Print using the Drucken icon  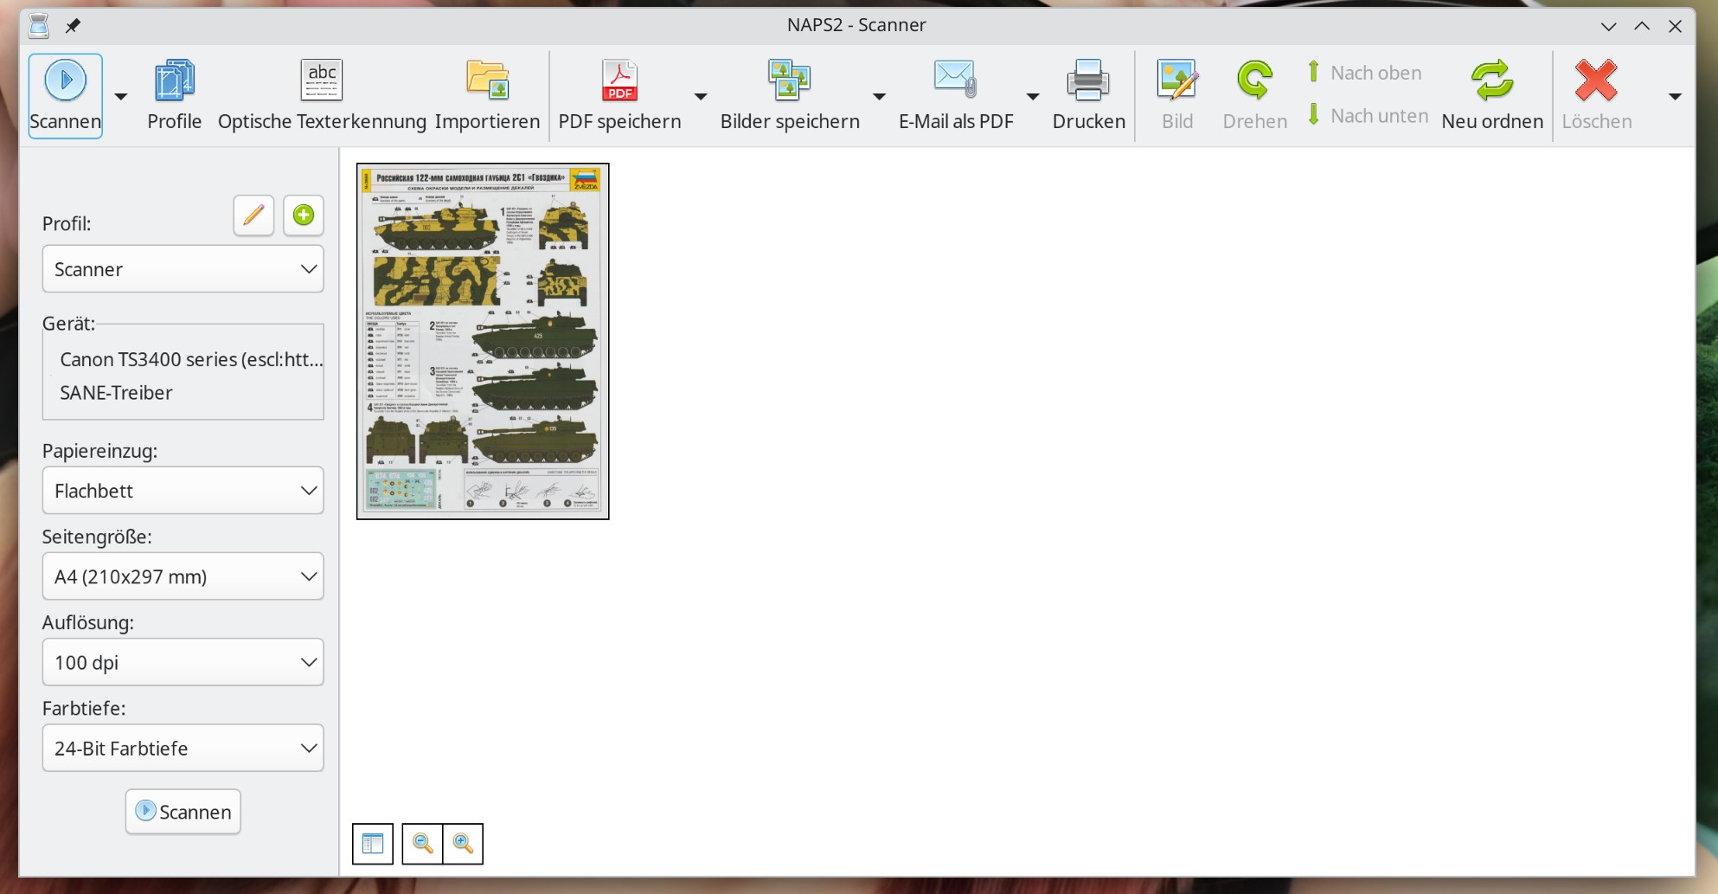1088,95
